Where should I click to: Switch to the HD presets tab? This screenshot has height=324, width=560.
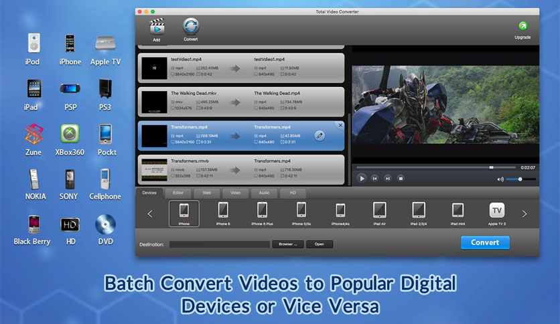point(293,193)
